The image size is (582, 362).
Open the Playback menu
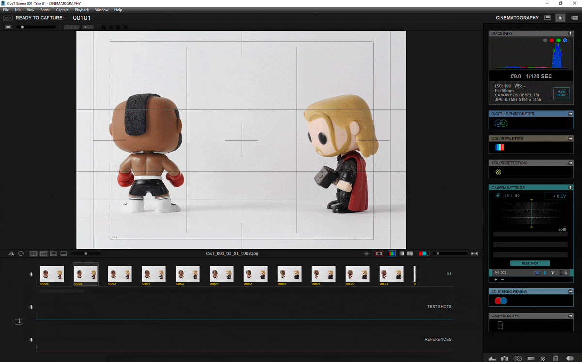pyautogui.click(x=82, y=10)
